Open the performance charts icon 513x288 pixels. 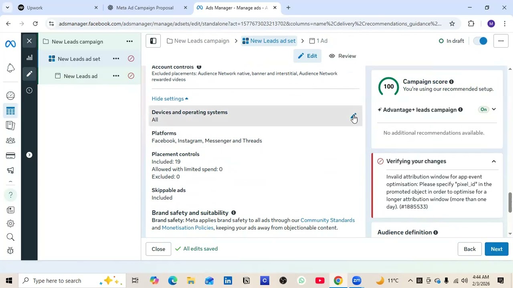(29, 58)
